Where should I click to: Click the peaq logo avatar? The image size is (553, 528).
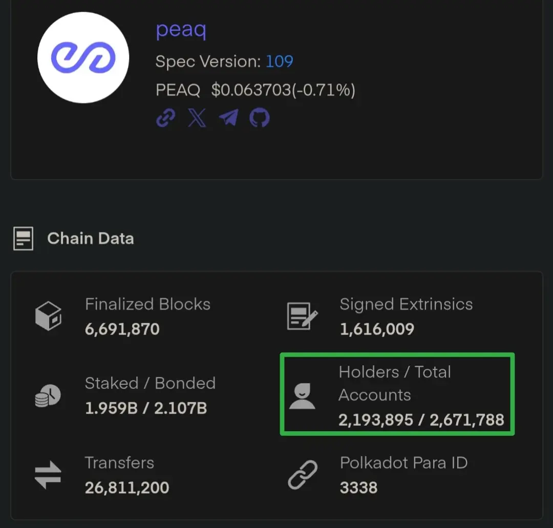click(x=83, y=57)
